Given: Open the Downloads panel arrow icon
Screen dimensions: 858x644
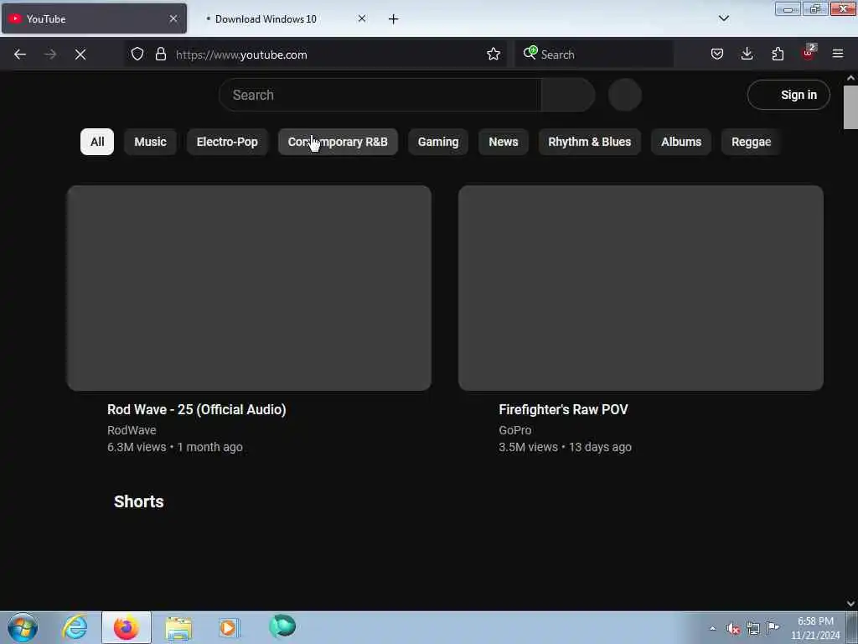Looking at the screenshot, I should pos(747,55).
